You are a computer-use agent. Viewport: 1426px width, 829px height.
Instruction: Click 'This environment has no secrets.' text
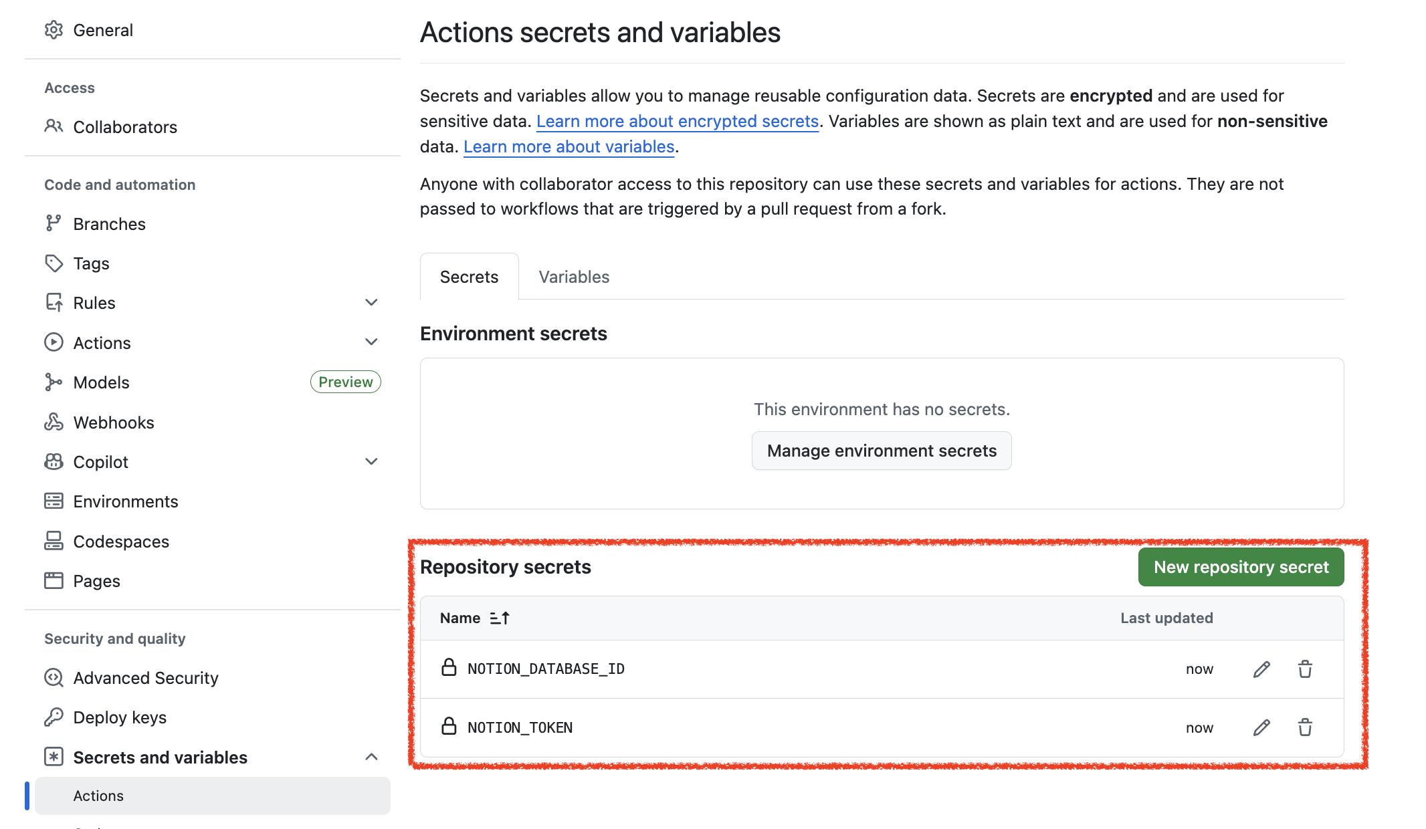(882, 409)
